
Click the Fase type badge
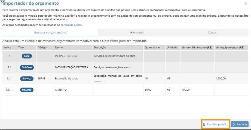click(27, 56)
